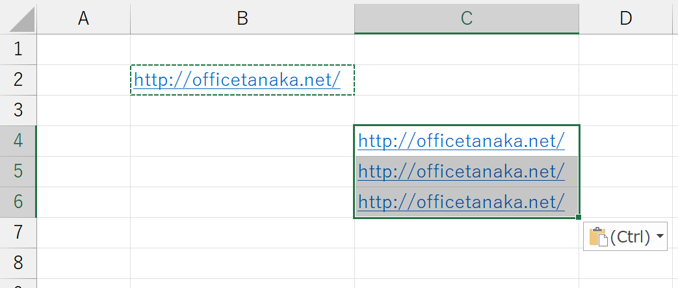Click the fill handle of selection
Image resolution: width=678 pixels, height=288 pixels.
[x=579, y=217]
